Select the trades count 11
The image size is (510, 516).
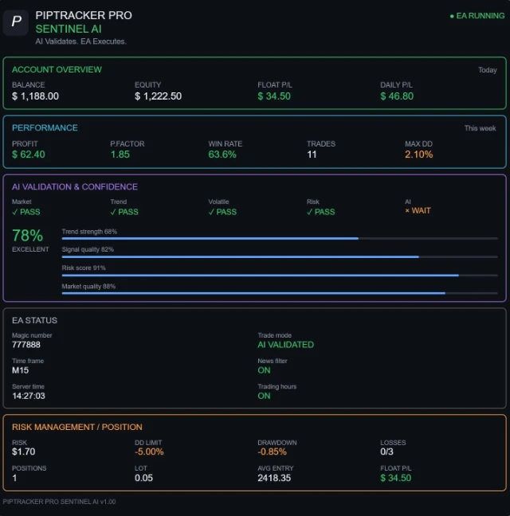[x=312, y=154]
